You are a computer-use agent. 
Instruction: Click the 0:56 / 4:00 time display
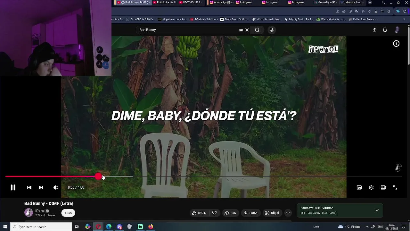tap(76, 187)
